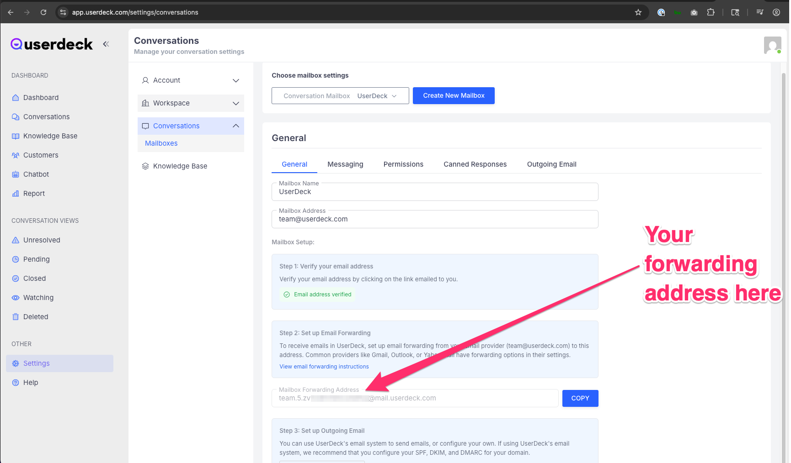Screen dimensions: 791x463
Task: Switch to the Canned Responses tab
Action: click(x=475, y=164)
